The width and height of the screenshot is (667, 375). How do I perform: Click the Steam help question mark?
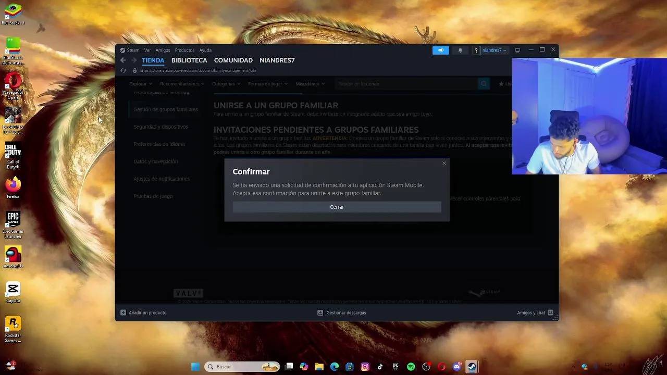point(476,50)
